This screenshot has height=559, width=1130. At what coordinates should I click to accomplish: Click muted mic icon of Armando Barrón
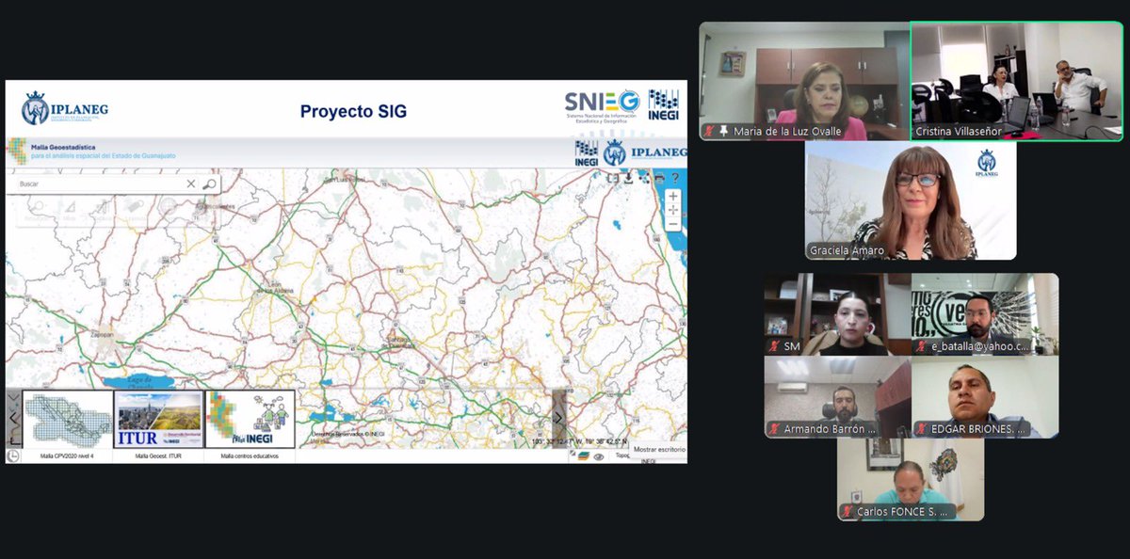(x=774, y=429)
